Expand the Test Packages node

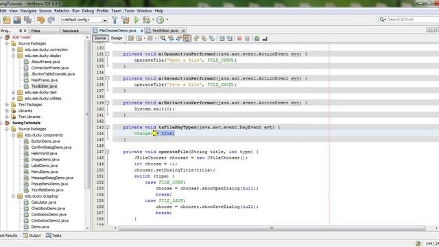(7, 104)
